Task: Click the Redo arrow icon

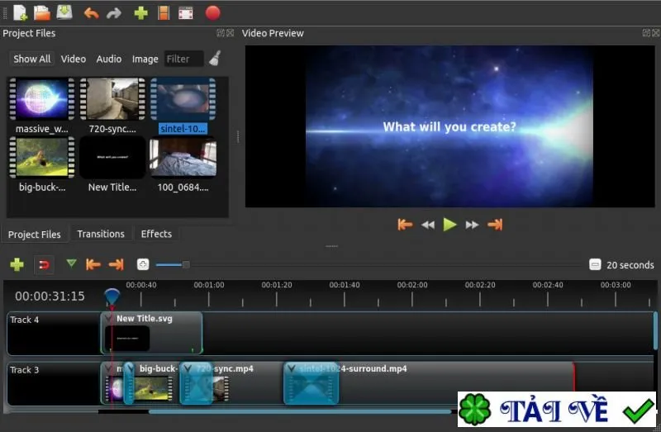Action: tap(114, 13)
